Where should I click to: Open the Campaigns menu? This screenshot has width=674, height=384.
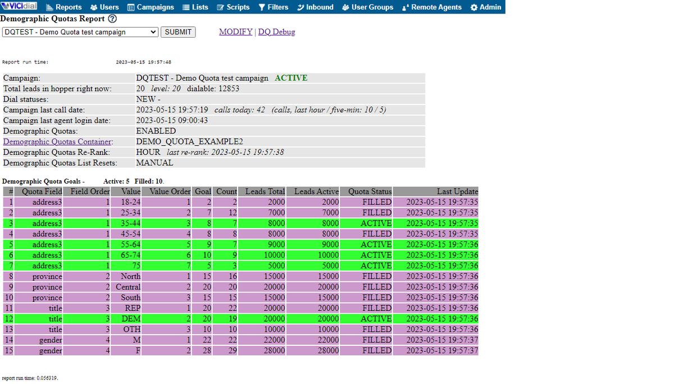[x=151, y=7]
